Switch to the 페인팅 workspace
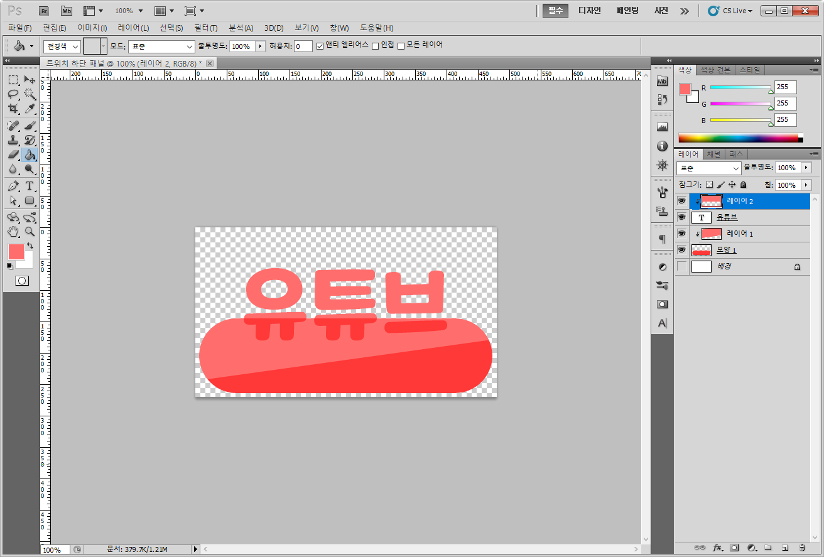Screen dimensions: 824x557 627,11
